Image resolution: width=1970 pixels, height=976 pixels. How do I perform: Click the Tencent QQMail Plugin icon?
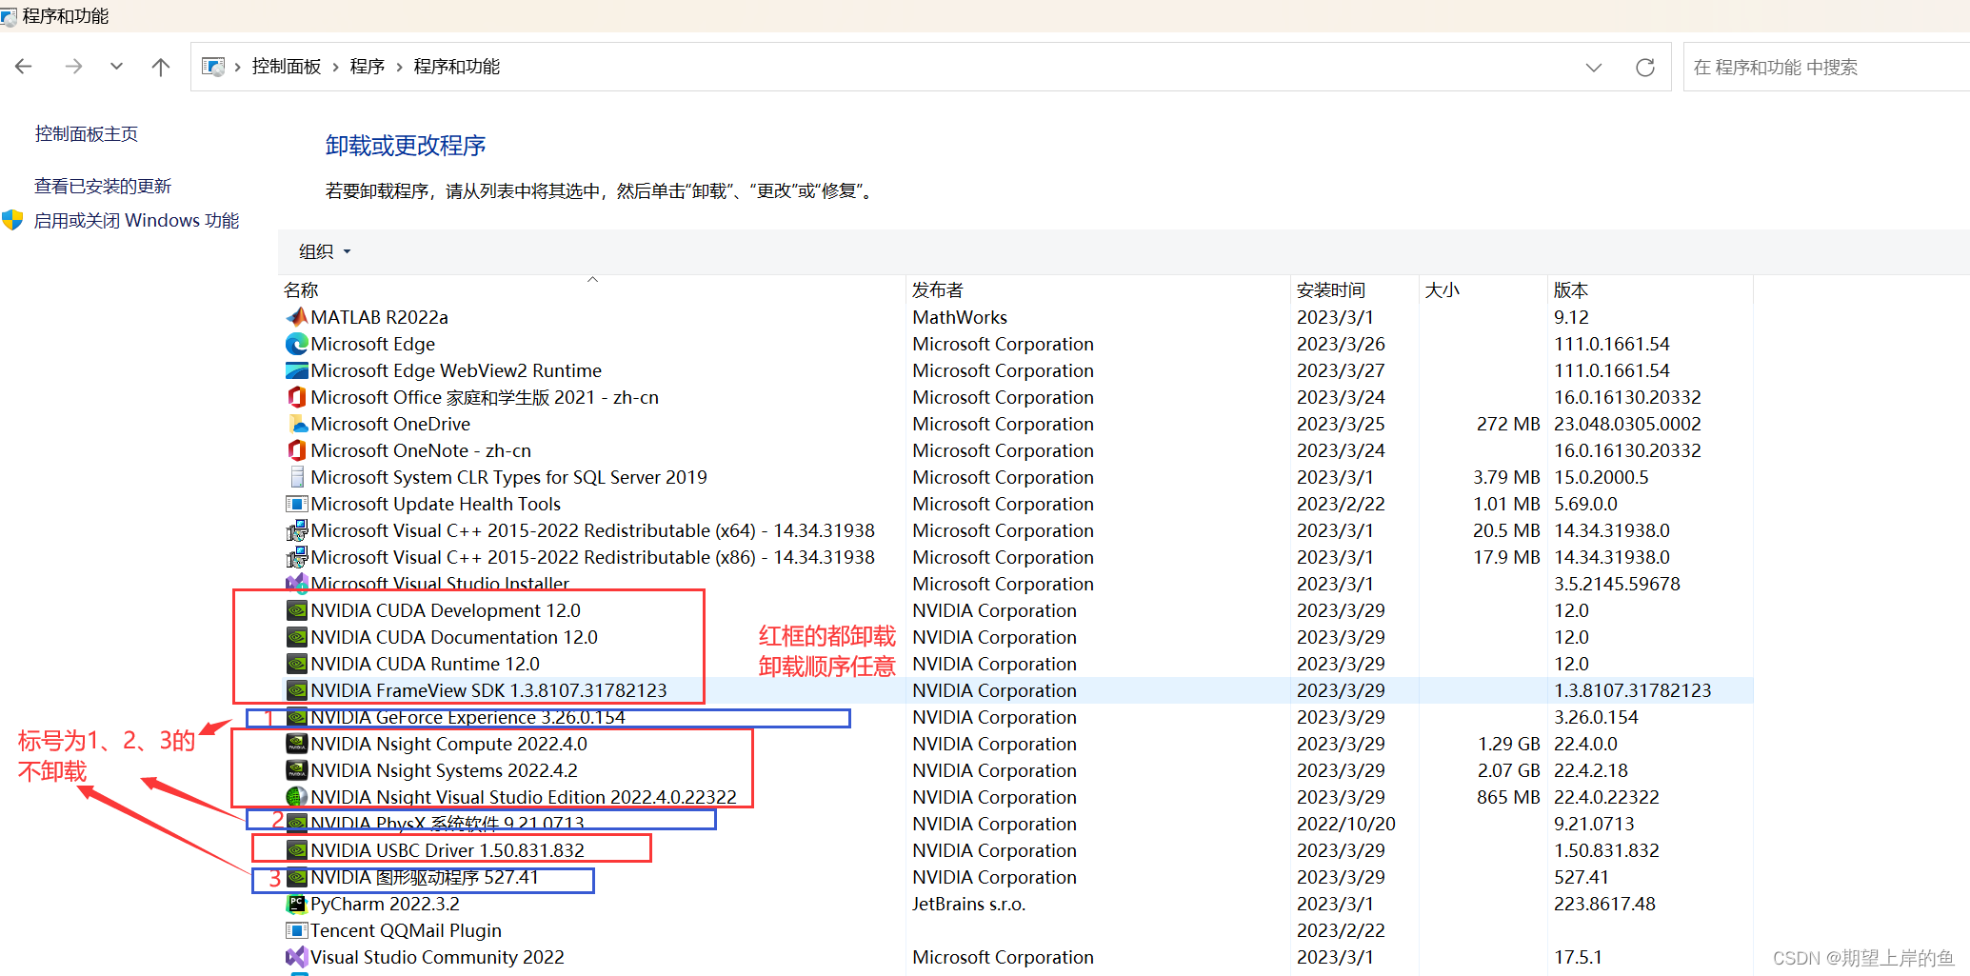point(297,930)
